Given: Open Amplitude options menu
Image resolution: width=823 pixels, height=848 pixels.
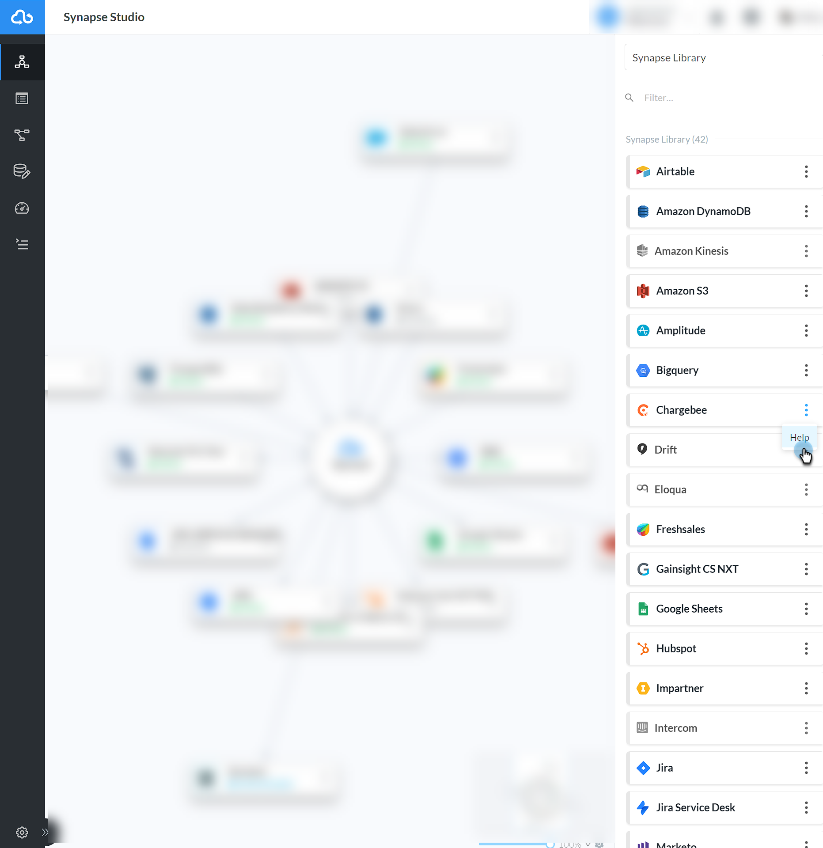Looking at the screenshot, I should click(806, 330).
